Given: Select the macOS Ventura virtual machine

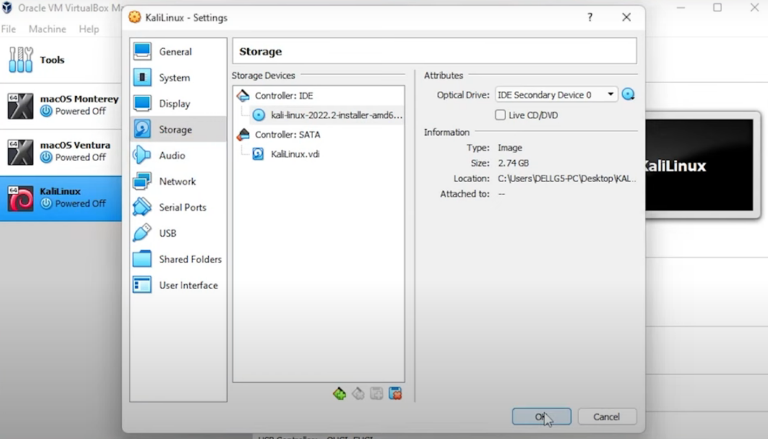Looking at the screenshot, I should click(x=61, y=152).
